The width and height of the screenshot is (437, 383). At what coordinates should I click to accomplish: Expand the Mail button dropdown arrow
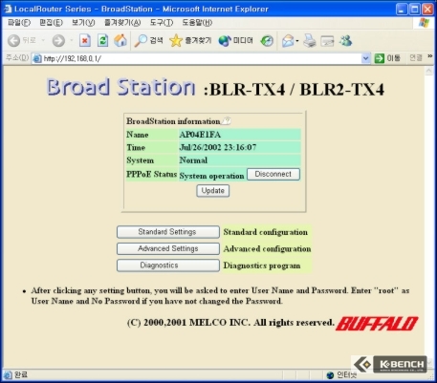(297, 41)
